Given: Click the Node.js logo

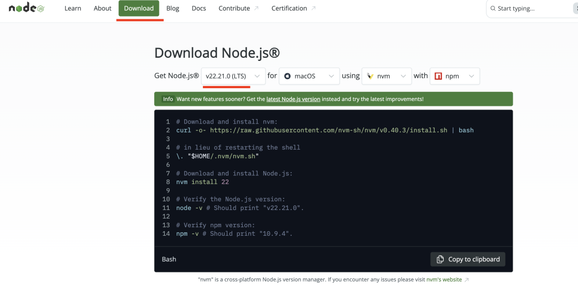Looking at the screenshot, I should [27, 9].
